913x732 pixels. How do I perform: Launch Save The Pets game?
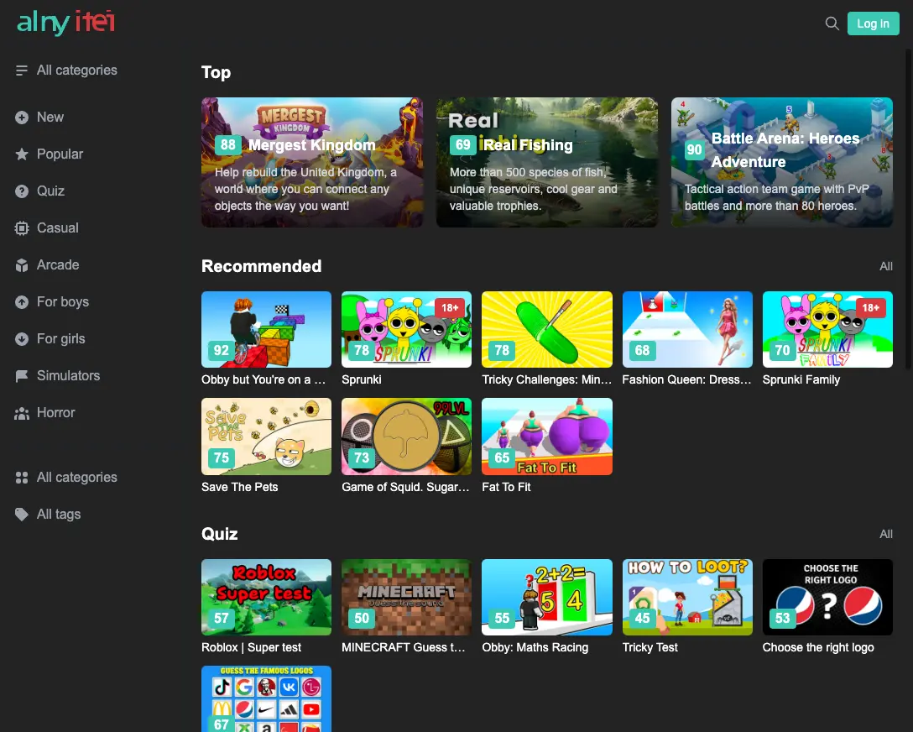[266, 437]
